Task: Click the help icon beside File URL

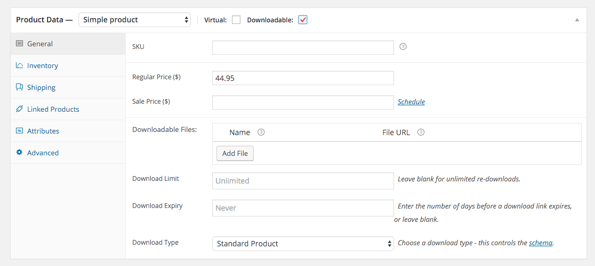Action: click(x=421, y=132)
